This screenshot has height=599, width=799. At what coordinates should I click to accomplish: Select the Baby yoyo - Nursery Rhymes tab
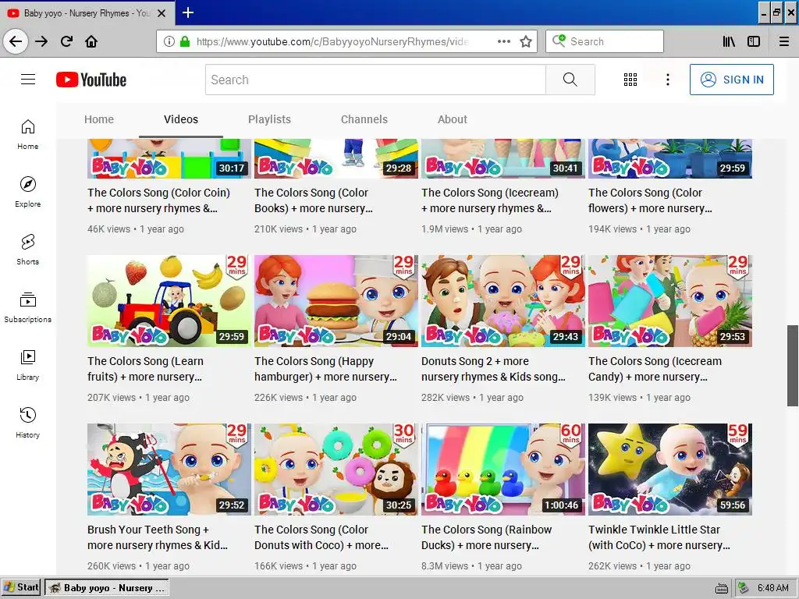pos(87,13)
